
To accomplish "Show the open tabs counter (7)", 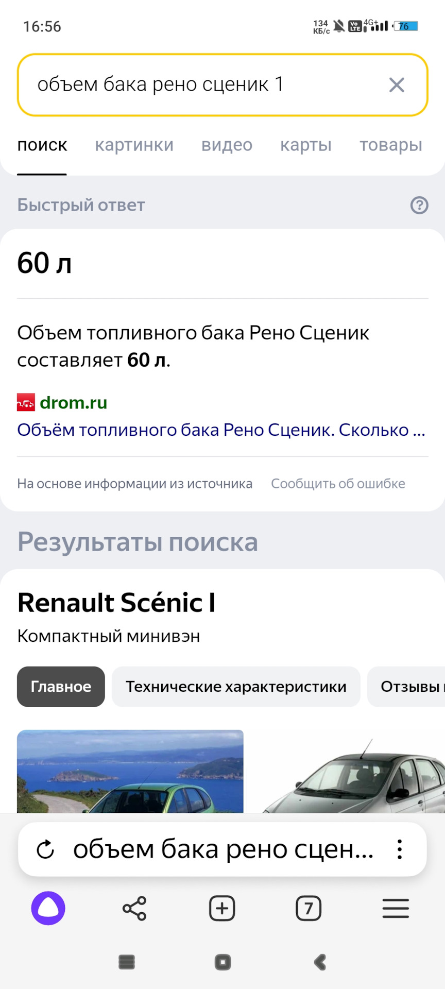I will (x=309, y=908).
